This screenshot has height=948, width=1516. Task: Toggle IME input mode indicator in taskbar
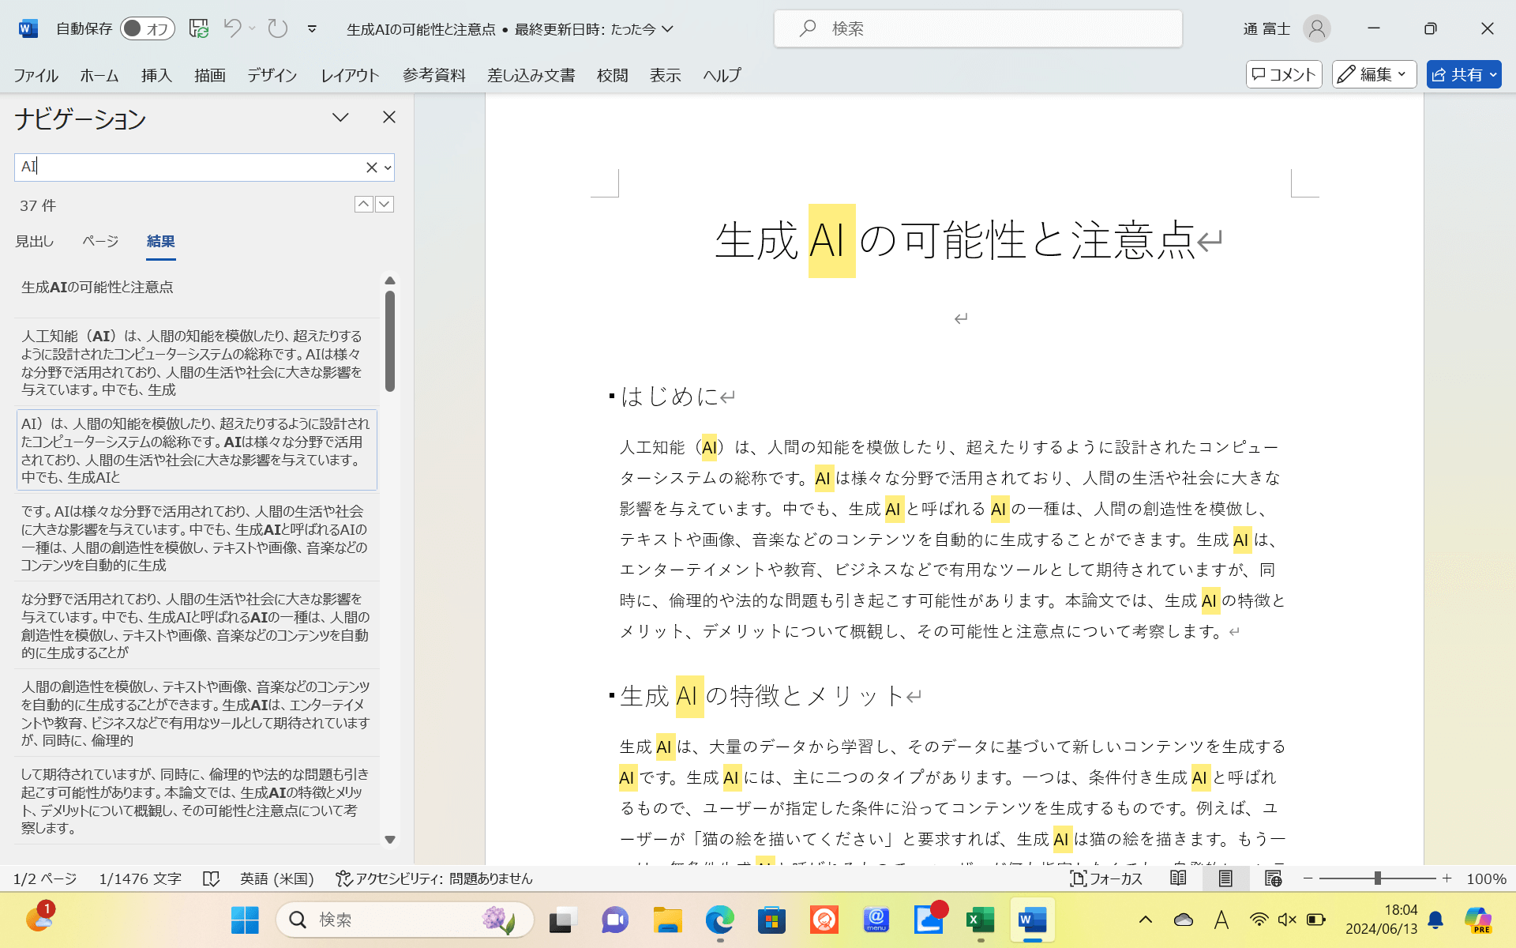click(1221, 920)
